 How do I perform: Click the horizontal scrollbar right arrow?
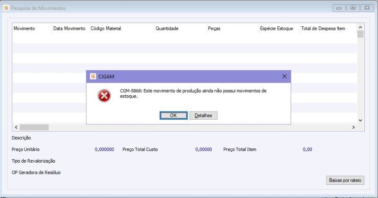(x=353, y=127)
